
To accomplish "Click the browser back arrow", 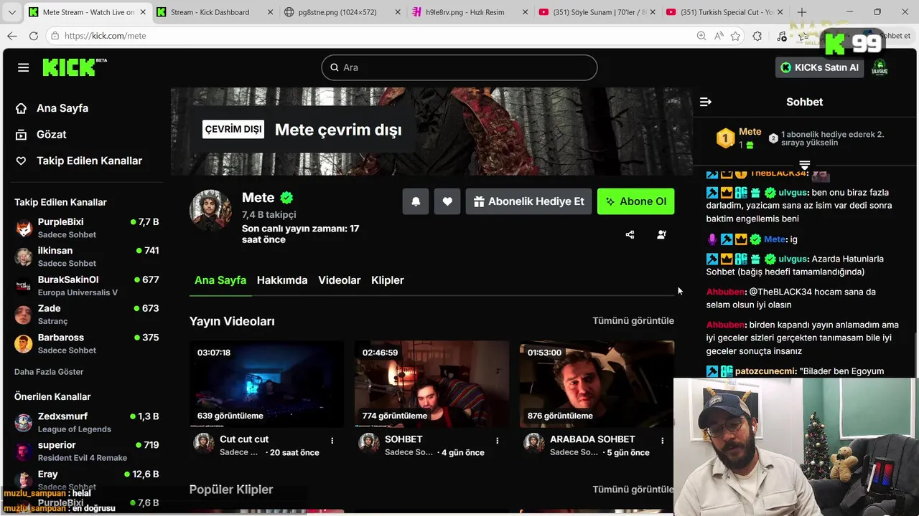I will tap(12, 36).
